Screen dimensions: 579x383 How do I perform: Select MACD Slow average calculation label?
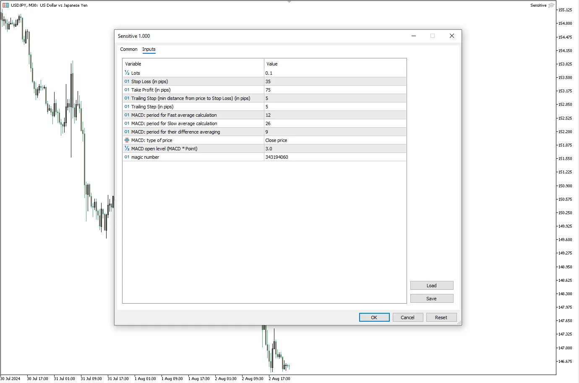174,123
